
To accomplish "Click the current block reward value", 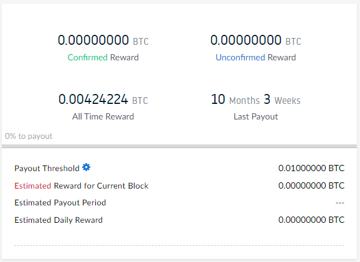I will tap(311, 185).
